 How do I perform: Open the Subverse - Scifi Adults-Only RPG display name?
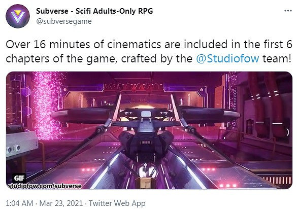click(94, 11)
